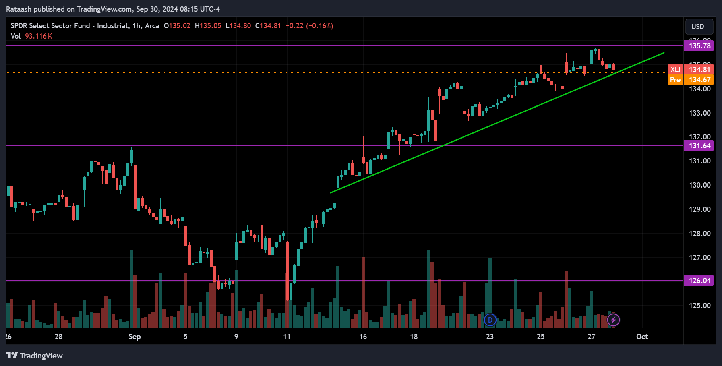722x366 pixels.
Task: Click the open value O135.02 in legend
Action: [x=177, y=26]
